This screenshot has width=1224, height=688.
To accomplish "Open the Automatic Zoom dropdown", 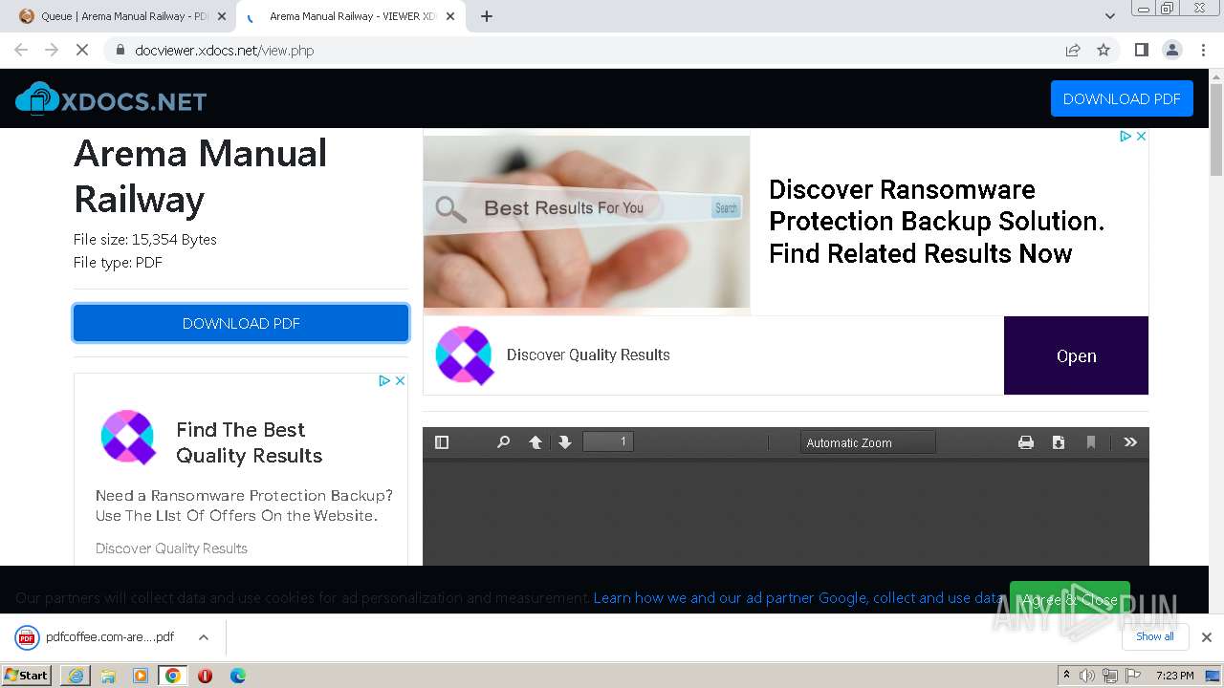I will (868, 442).
